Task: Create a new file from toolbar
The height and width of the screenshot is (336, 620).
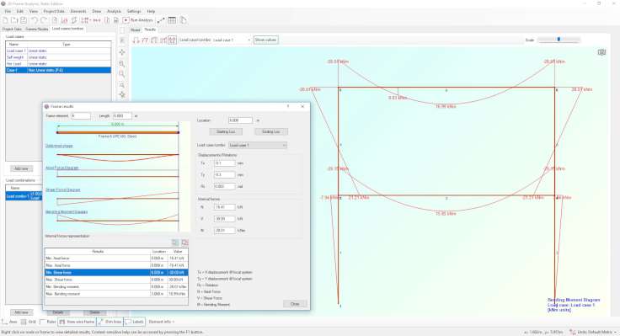Action: (5, 20)
